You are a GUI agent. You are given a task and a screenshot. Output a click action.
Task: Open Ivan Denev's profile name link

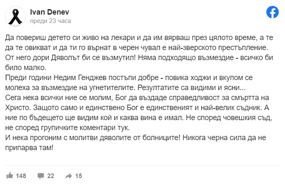50,12
